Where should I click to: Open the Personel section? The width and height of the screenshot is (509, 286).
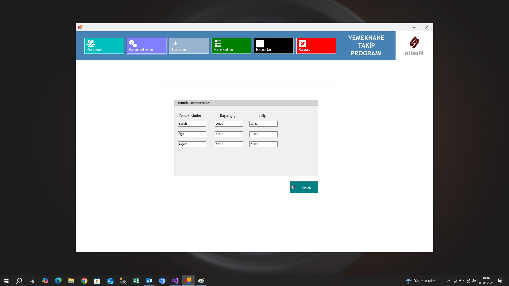click(x=104, y=46)
